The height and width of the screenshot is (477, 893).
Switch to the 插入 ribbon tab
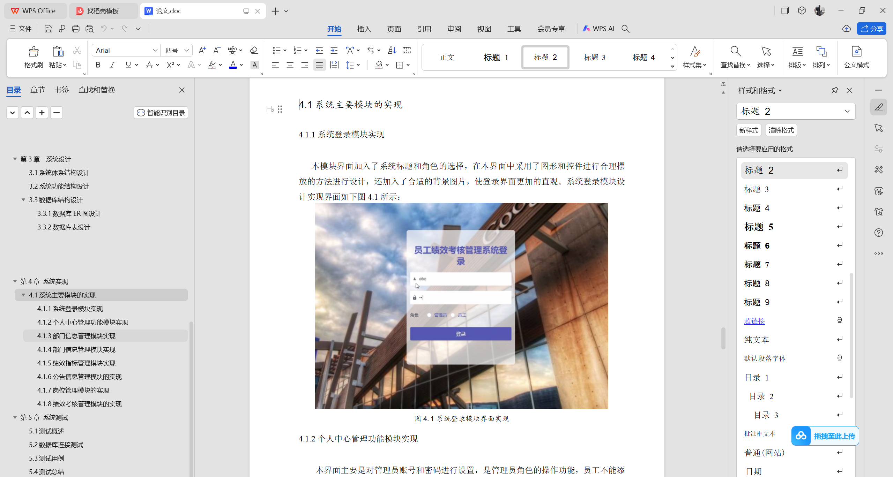point(364,29)
